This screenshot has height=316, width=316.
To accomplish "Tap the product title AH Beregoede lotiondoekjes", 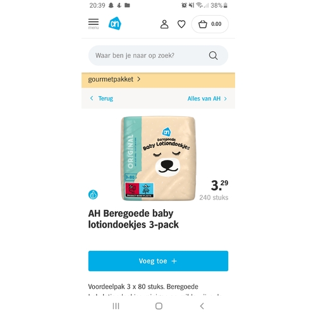I will (x=133, y=219).
